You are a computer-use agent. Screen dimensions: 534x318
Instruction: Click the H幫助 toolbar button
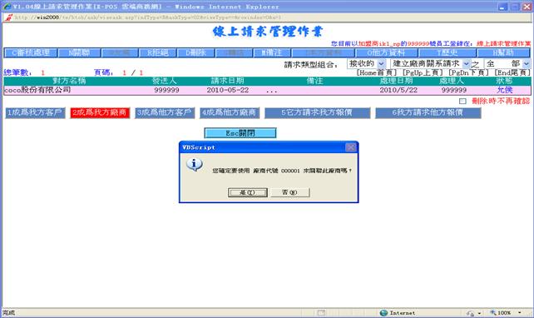(x=503, y=52)
